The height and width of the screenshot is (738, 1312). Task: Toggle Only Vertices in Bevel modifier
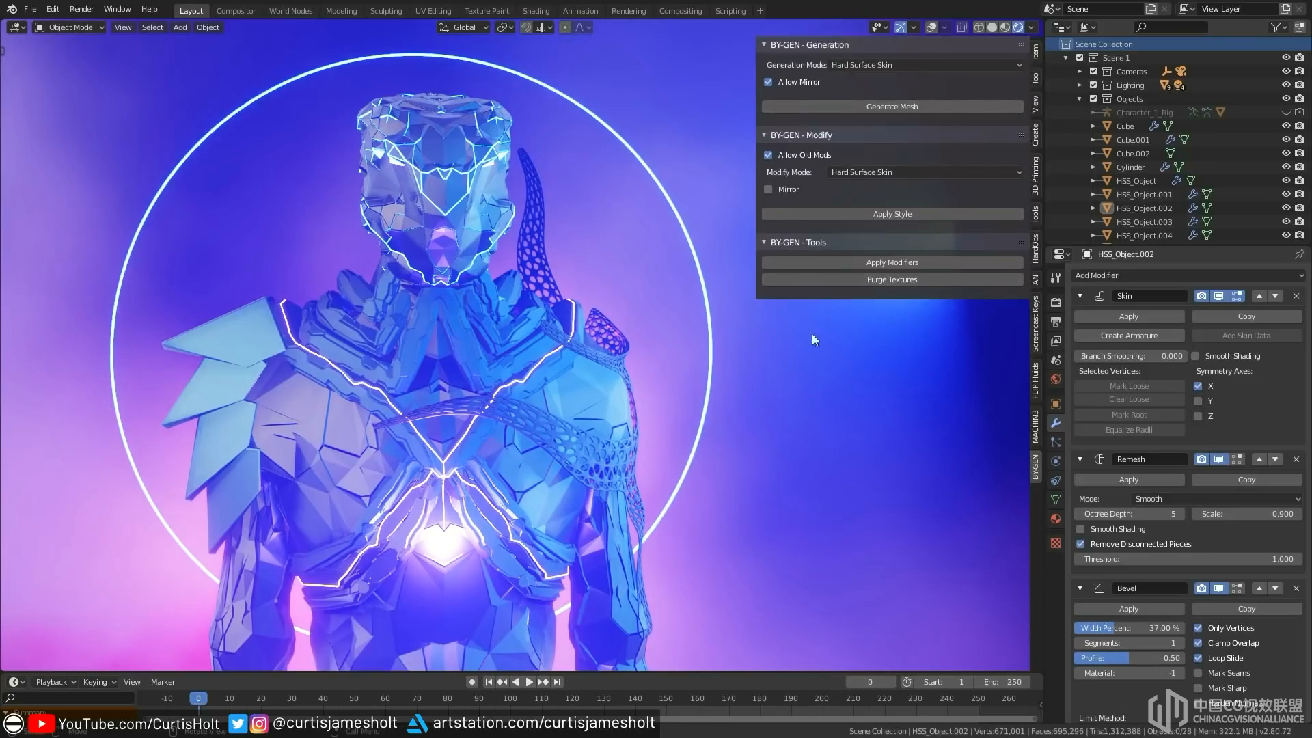pyautogui.click(x=1198, y=628)
